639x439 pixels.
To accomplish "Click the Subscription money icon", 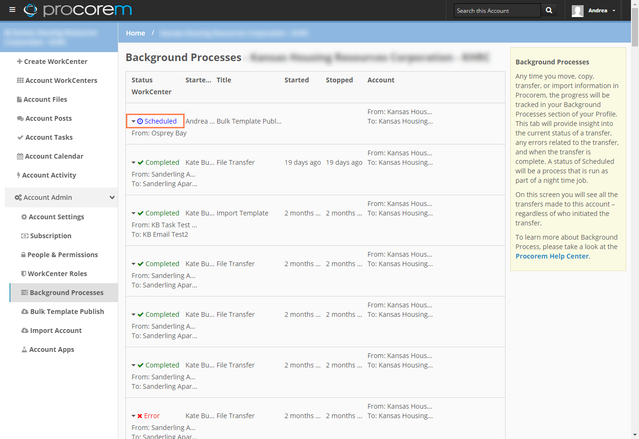I will coord(25,236).
